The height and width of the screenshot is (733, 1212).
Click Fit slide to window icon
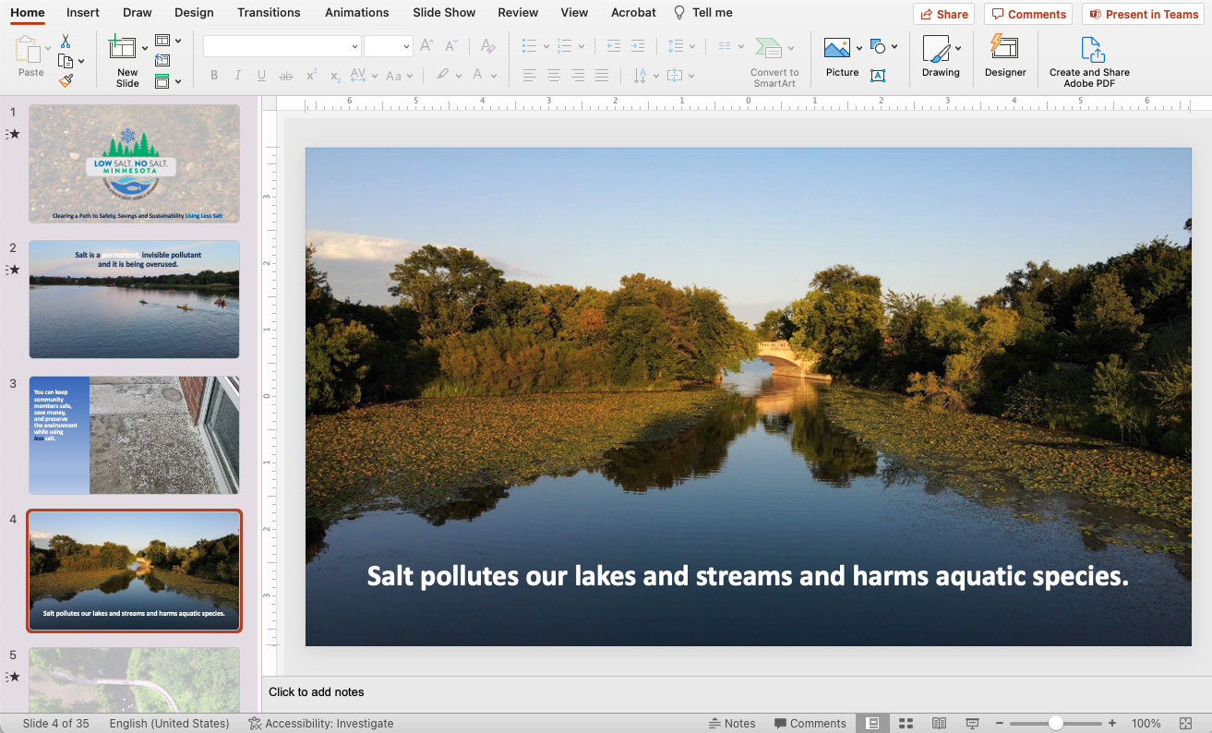coord(1185,724)
